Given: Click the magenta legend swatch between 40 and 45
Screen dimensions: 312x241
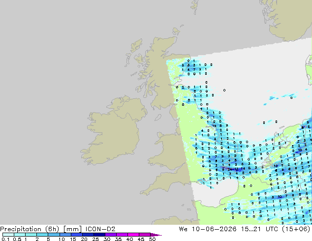Looking at the screenshot, I should tap(133, 235).
